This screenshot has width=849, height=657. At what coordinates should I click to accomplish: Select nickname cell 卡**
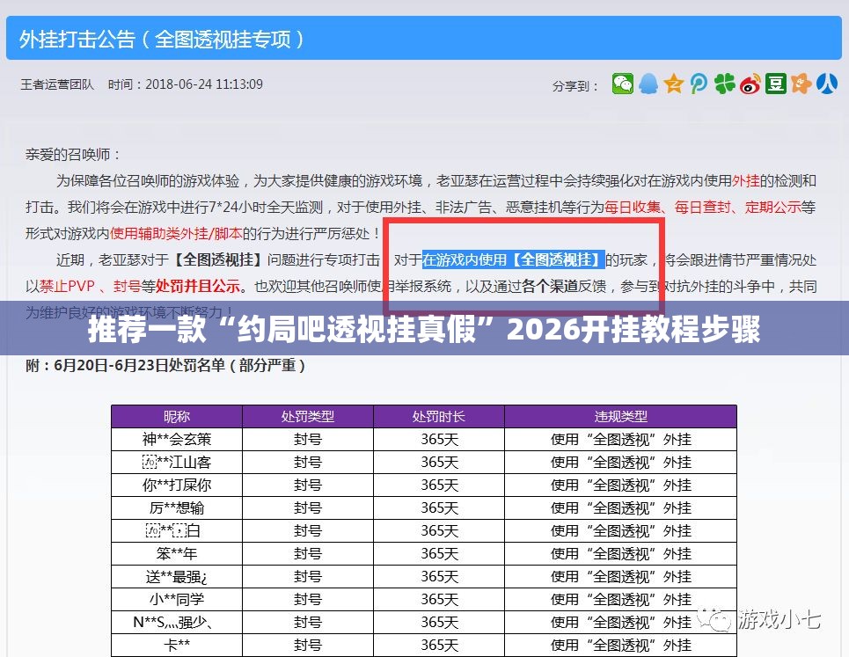pos(177,645)
